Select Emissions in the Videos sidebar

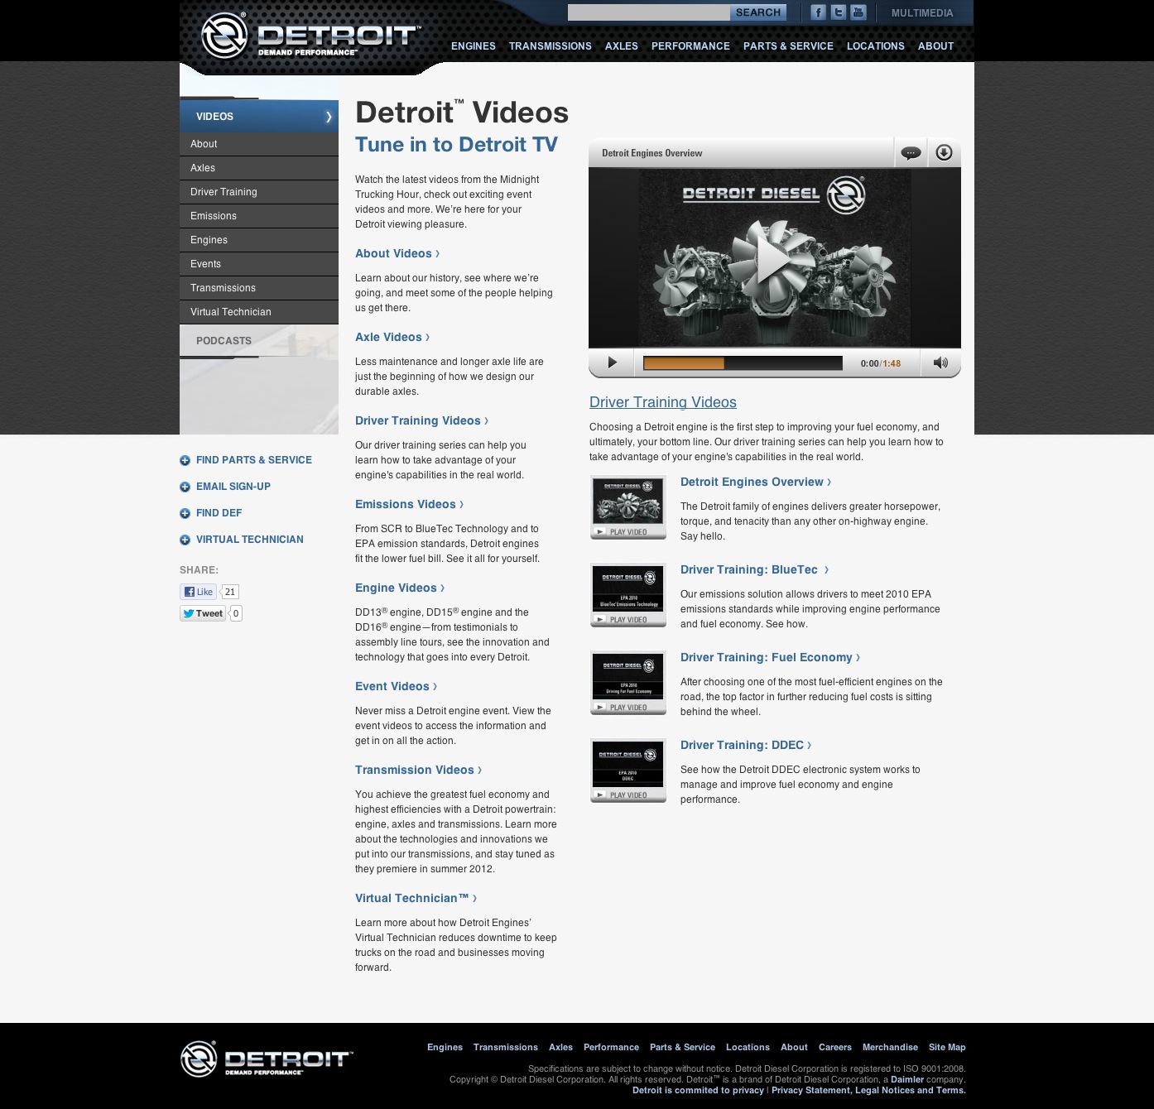click(x=259, y=216)
